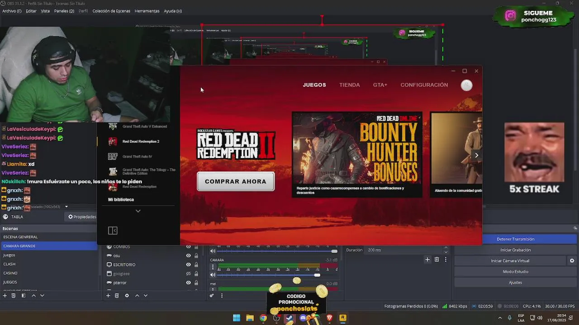The height and width of the screenshot is (325, 579).
Task: Delete the selected scene via trash icon
Action: click(x=14, y=295)
